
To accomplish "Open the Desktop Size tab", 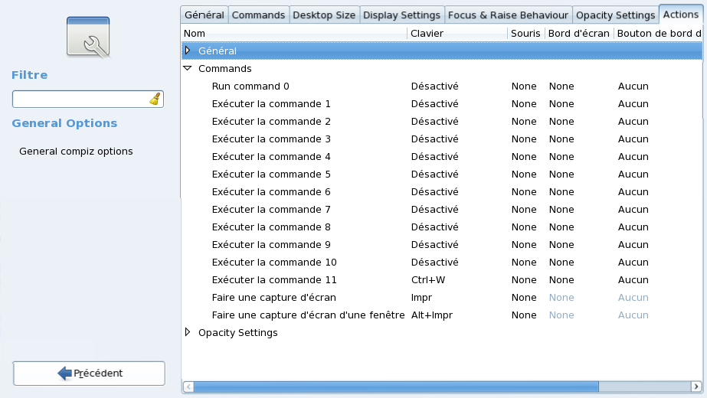I will 324,15.
